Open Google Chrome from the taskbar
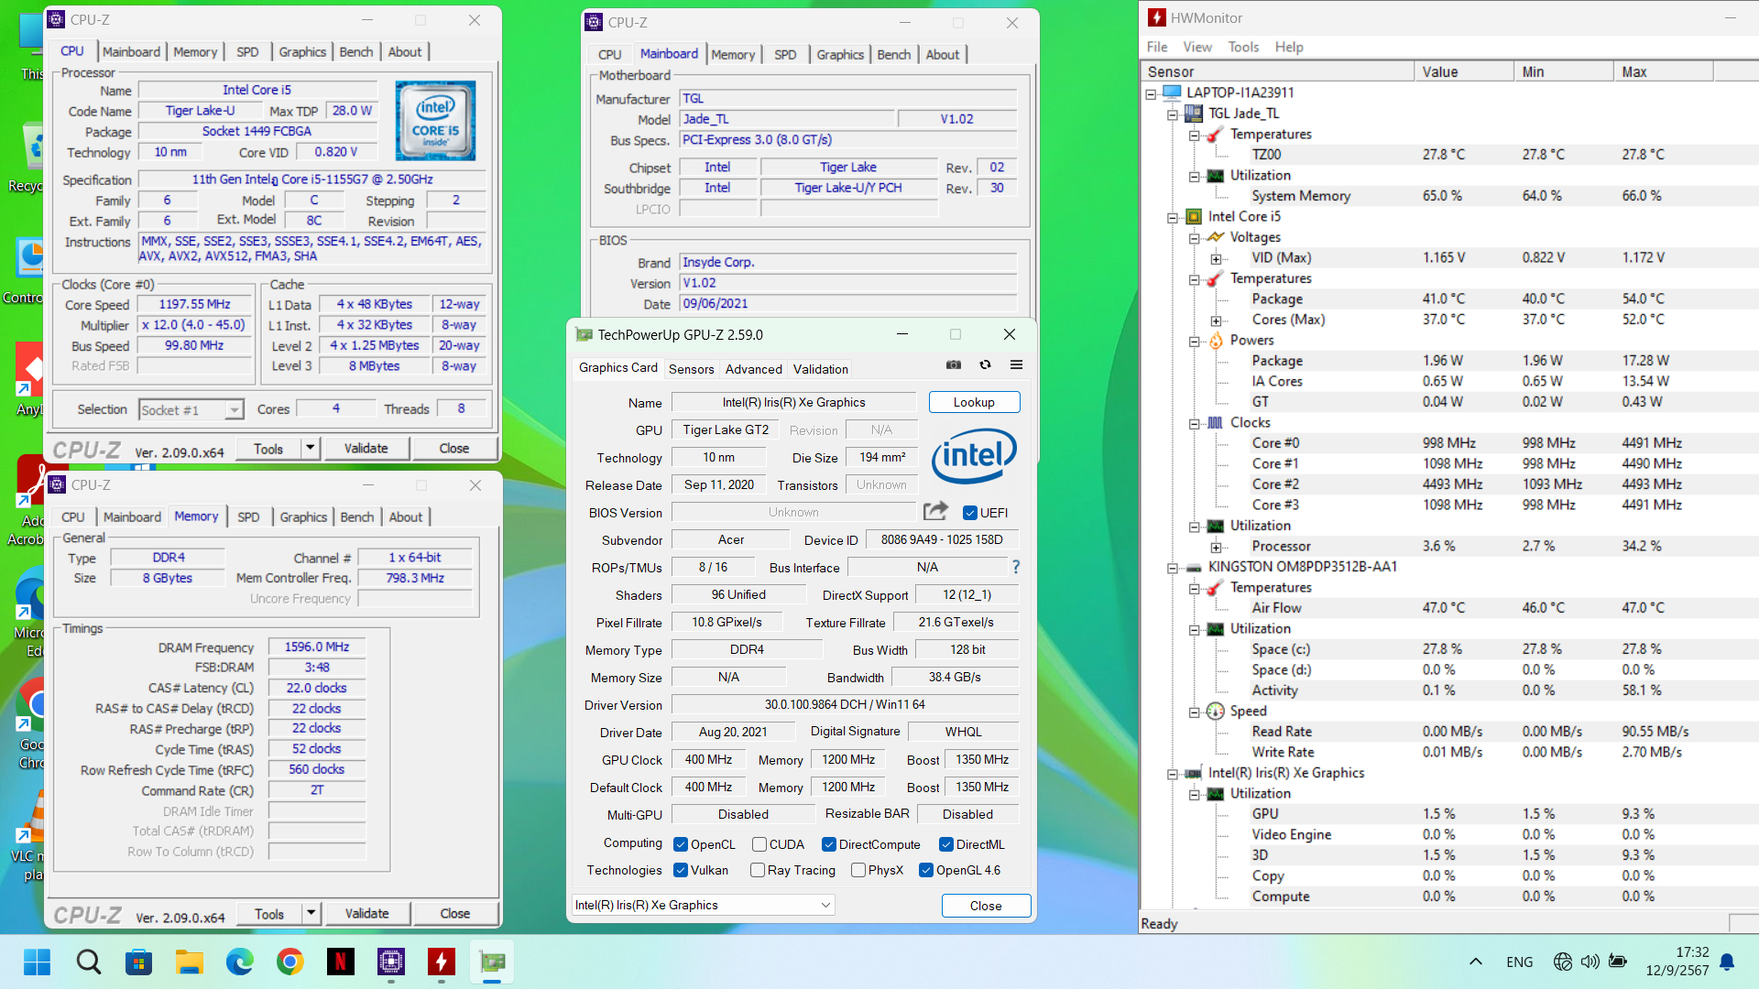The height and width of the screenshot is (989, 1759). tap(290, 962)
